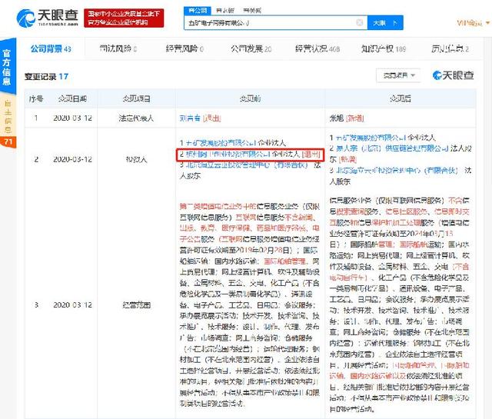492x419 pixels.
Task: Switch to the 公司发展 20 tab
Action: (251, 48)
